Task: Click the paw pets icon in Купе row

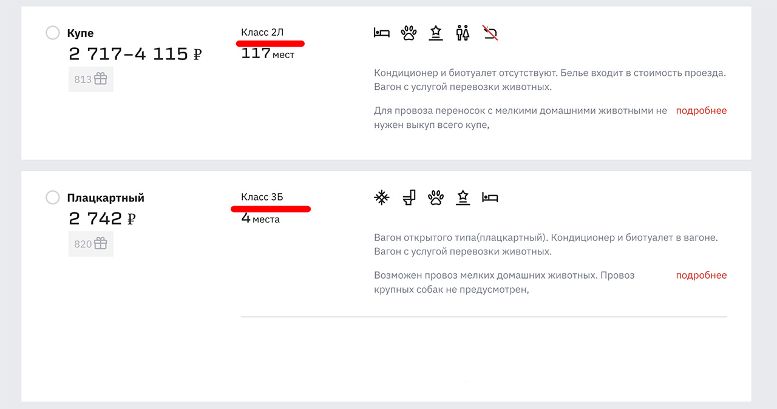Action: click(x=409, y=33)
